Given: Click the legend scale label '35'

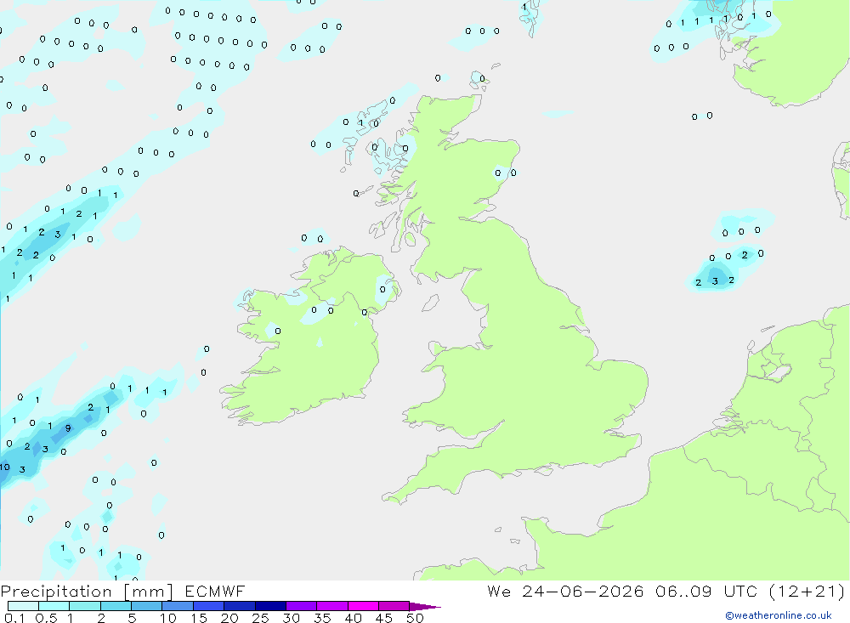Looking at the screenshot, I should tap(322, 618).
